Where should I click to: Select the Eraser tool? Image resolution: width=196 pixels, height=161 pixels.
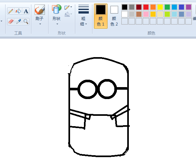tap(11, 22)
